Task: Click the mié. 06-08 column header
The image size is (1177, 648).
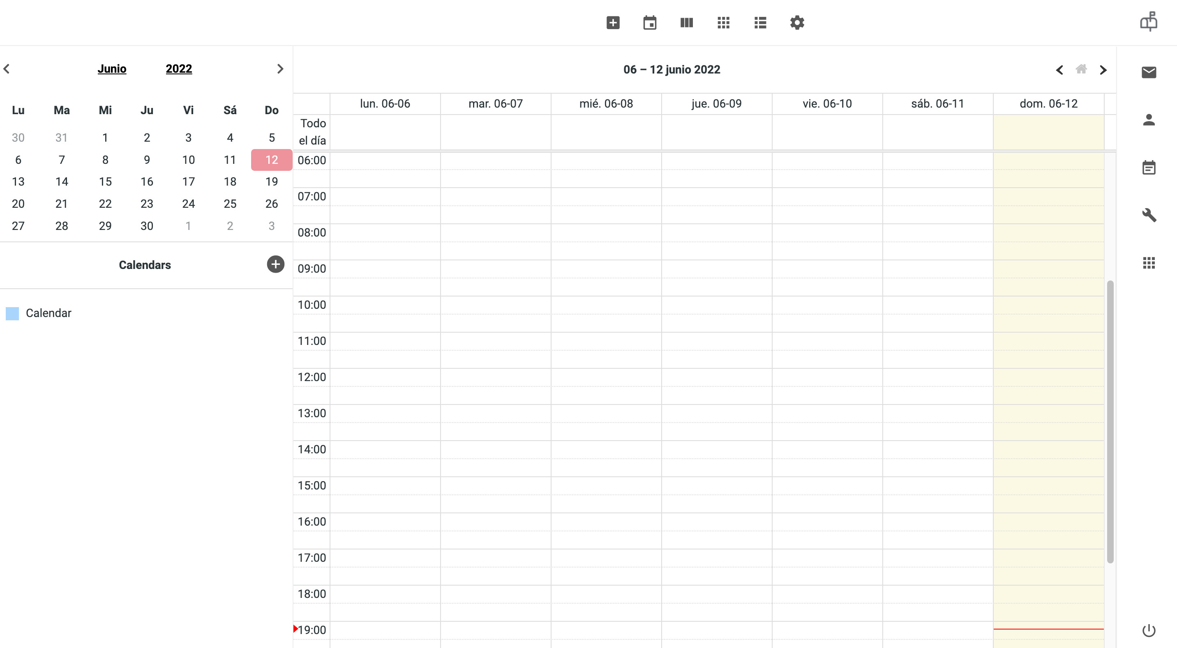Action: 606,103
